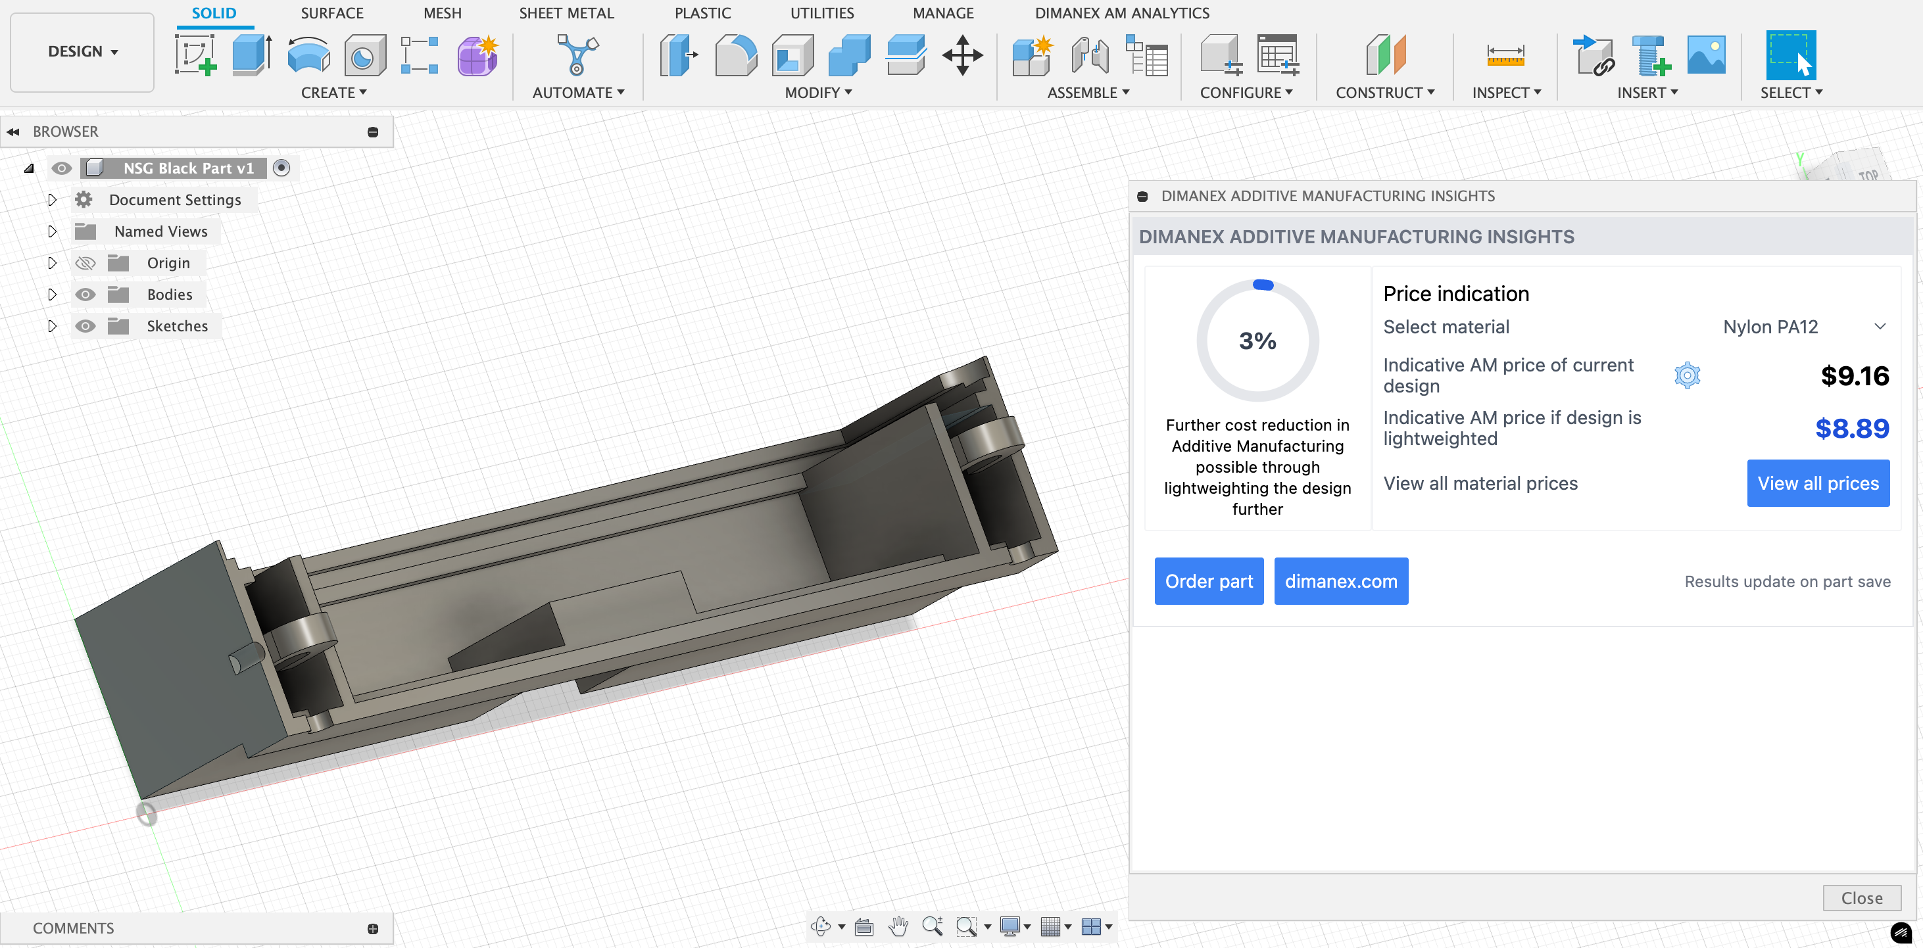Screen dimensions: 1923x948
Task: Click the Fillet tool icon
Action: (735, 55)
